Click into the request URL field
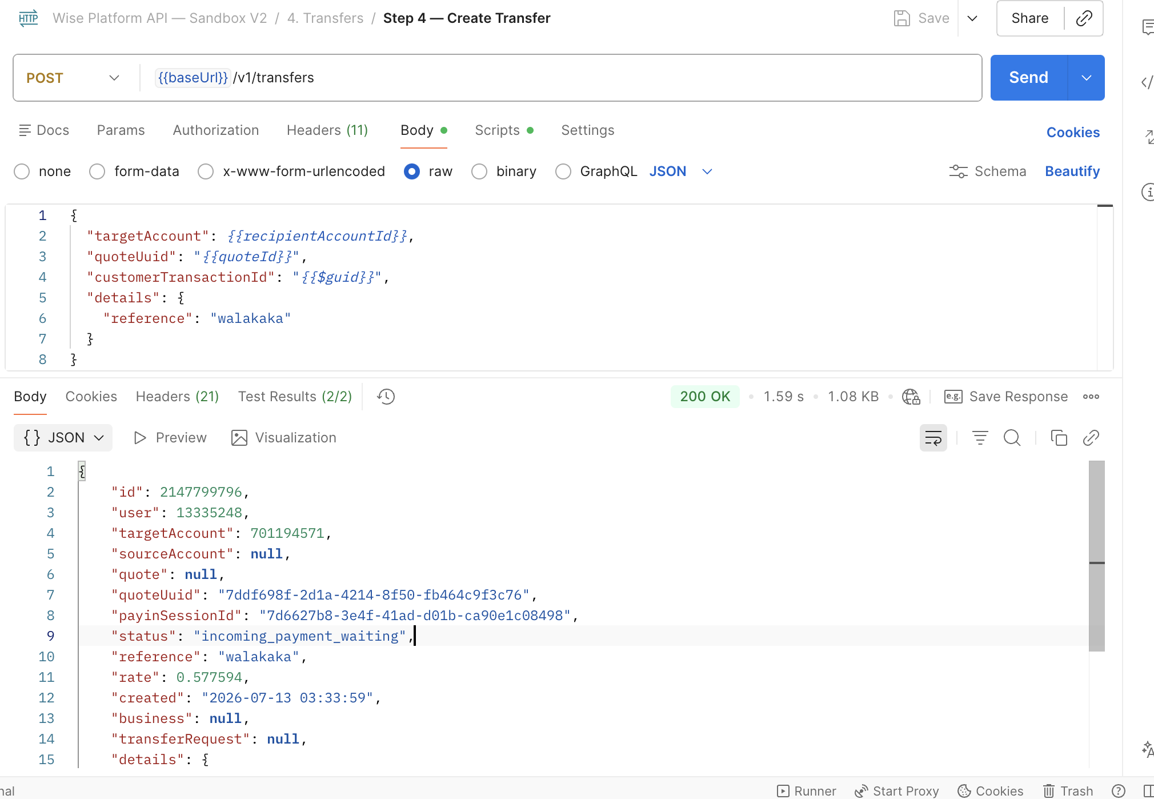The width and height of the screenshot is (1154, 799). 560,78
